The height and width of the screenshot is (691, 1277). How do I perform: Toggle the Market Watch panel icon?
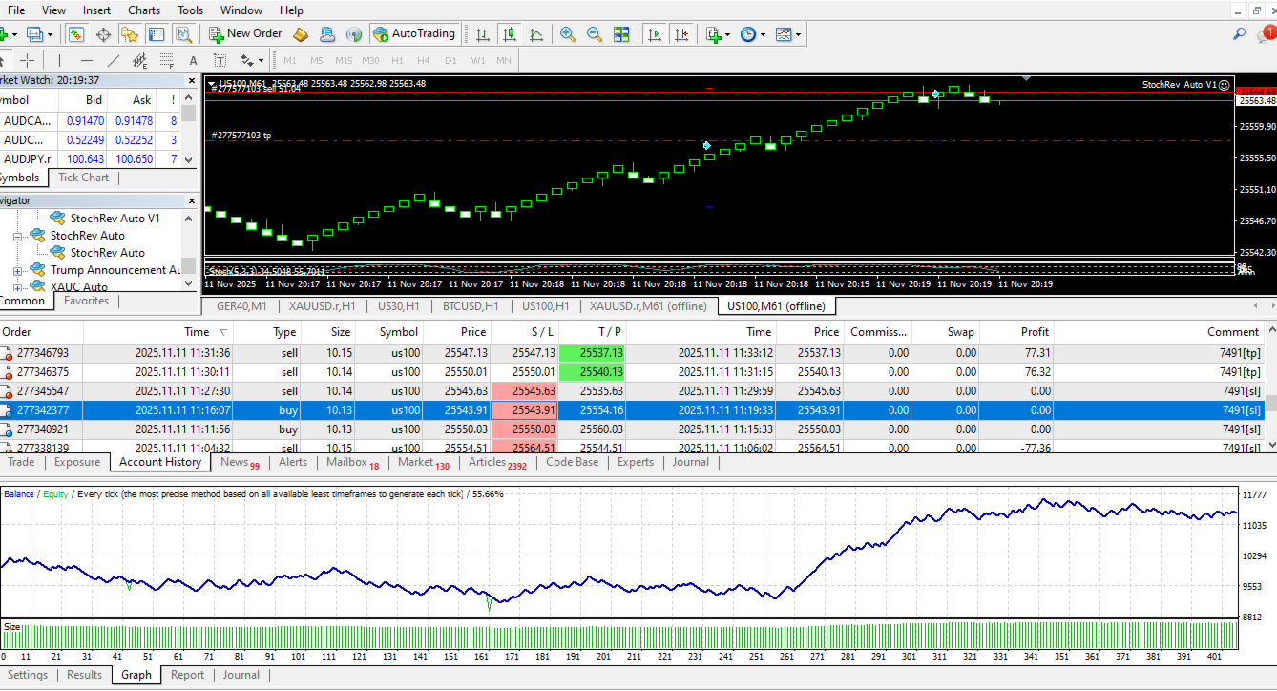[76, 34]
